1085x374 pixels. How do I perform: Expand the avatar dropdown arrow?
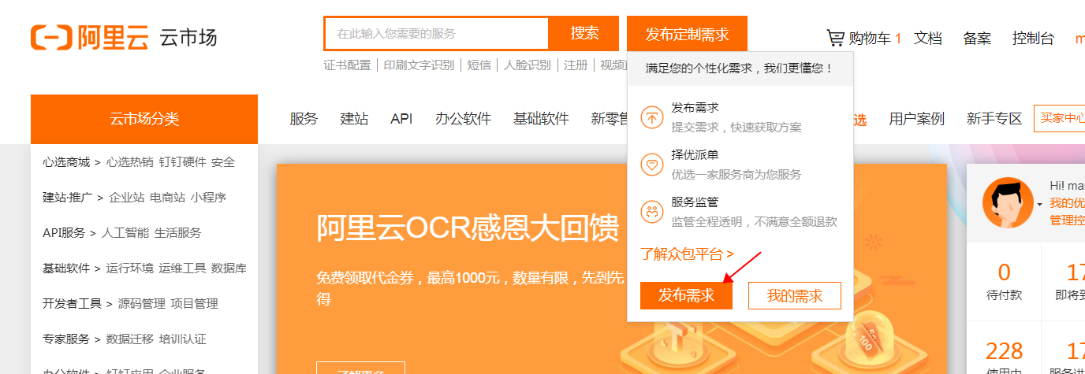click(x=1039, y=205)
